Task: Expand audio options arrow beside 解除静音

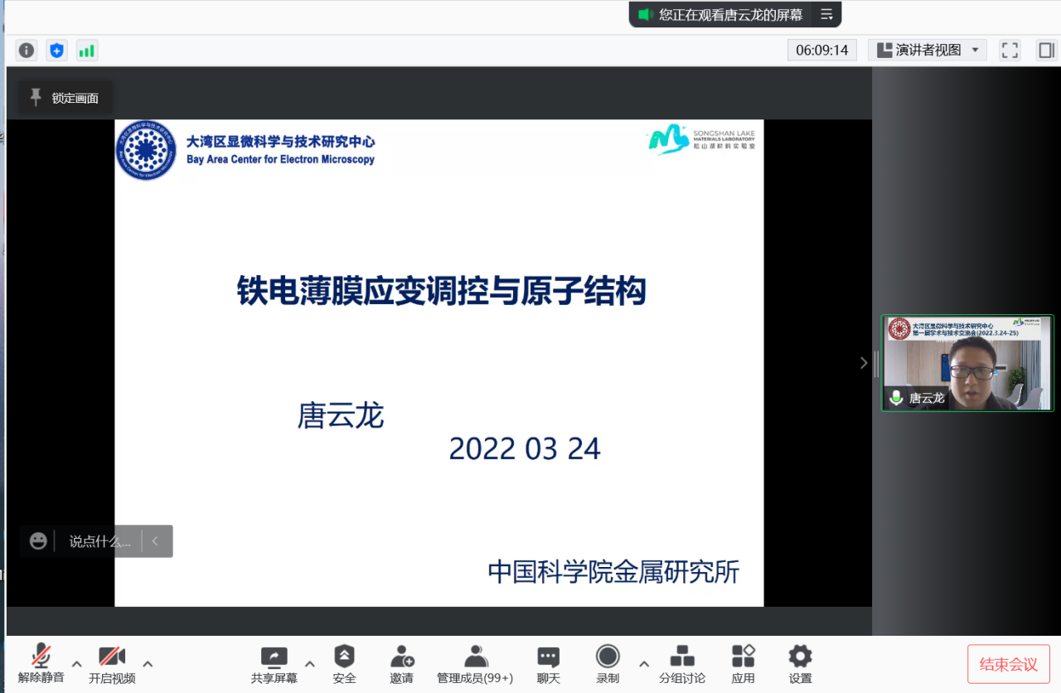Action: click(x=77, y=664)
